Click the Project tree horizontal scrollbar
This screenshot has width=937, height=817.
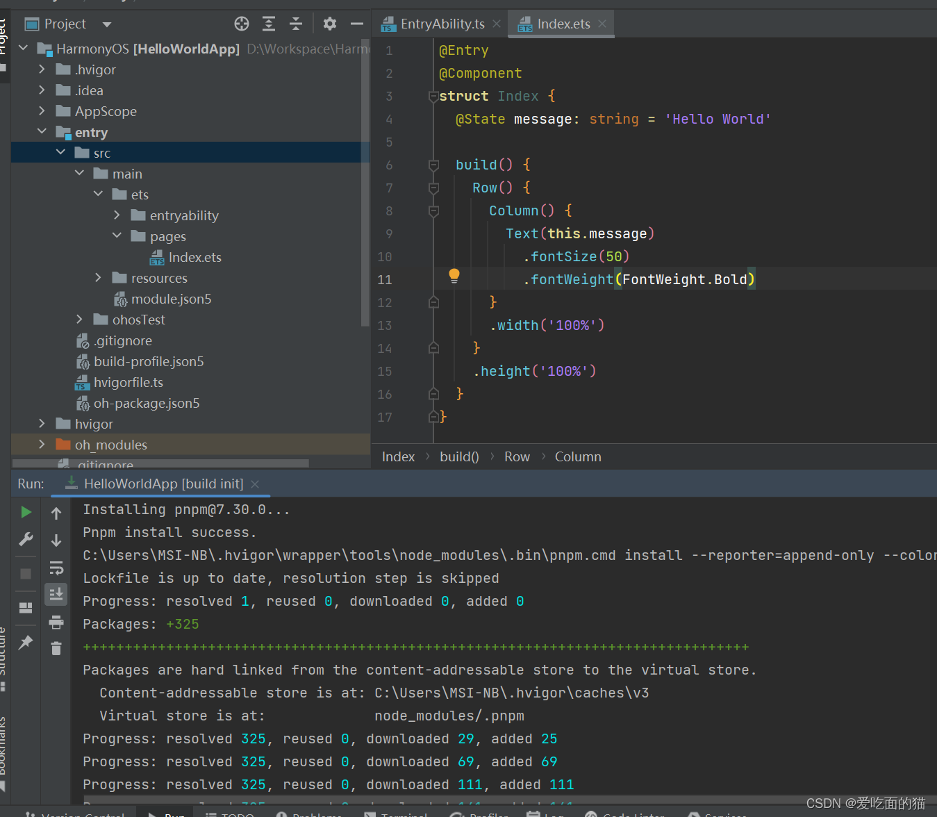pyautogui.click(x=160, y=463)
